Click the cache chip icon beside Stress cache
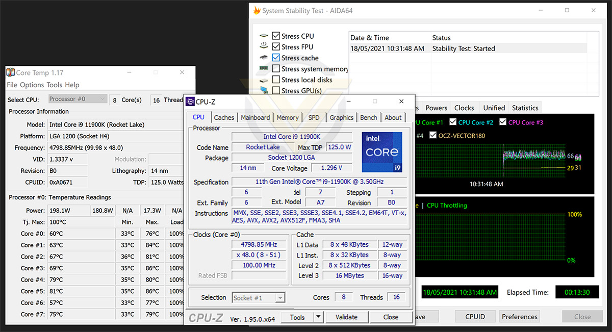612x332 pixels. point(264,58)
